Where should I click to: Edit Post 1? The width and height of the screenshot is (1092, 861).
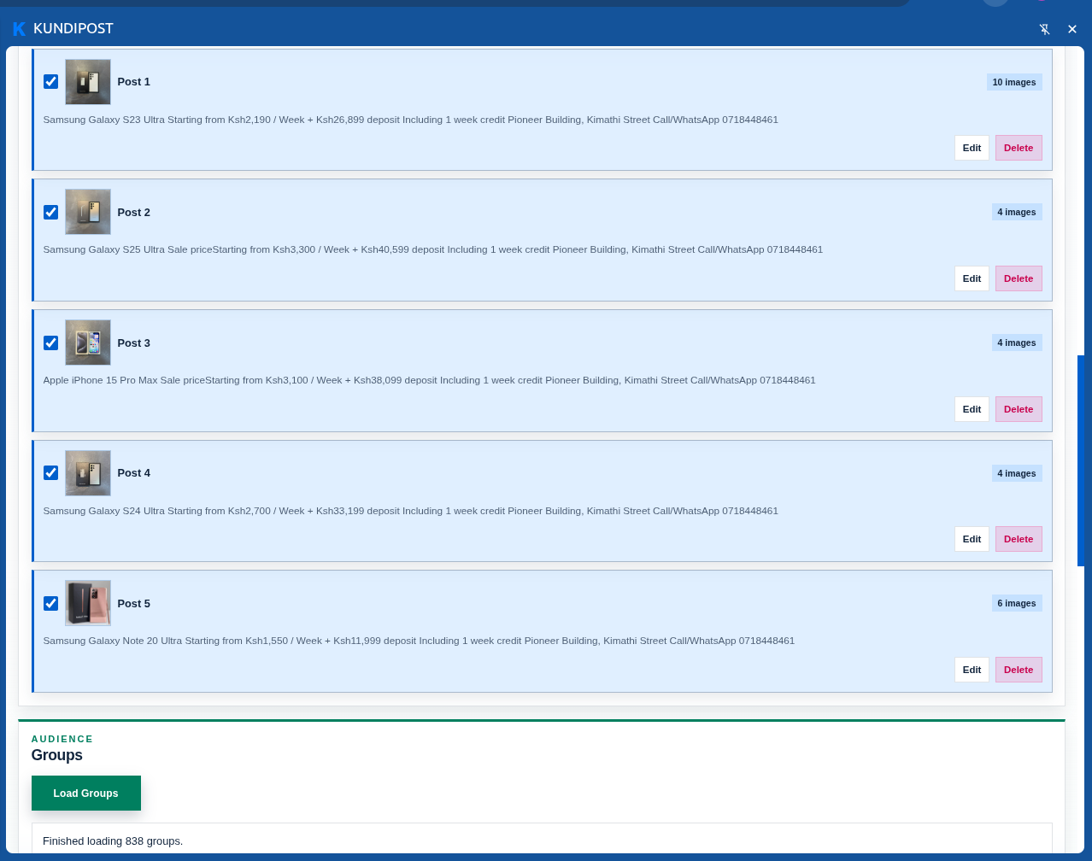(972, 148)
